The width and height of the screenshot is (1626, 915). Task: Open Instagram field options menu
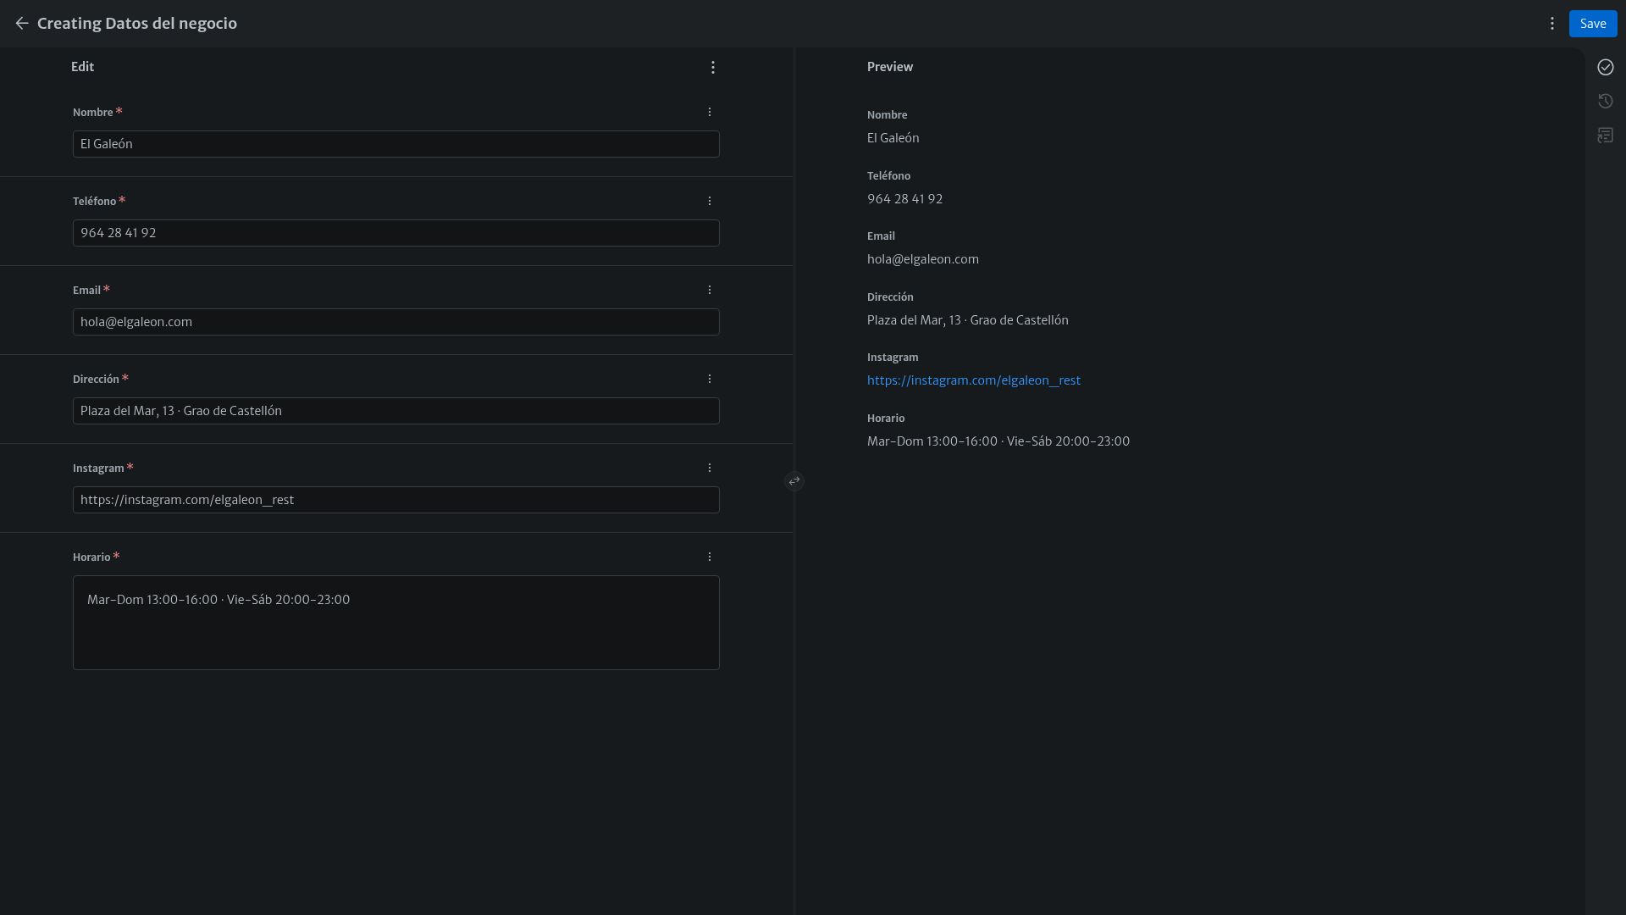710,468
